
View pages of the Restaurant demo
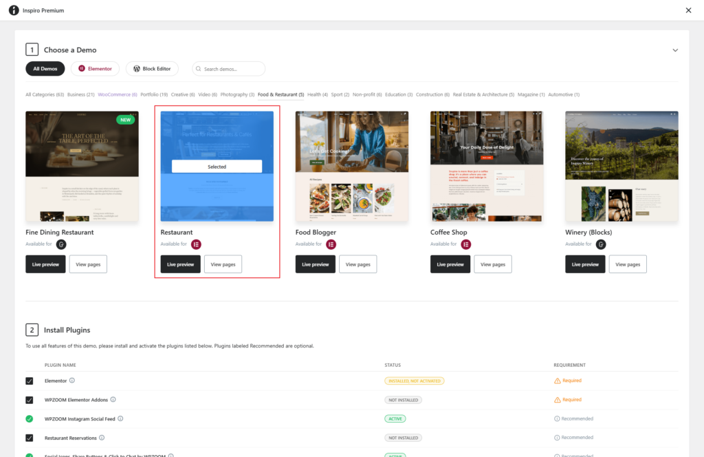(223, 264)
